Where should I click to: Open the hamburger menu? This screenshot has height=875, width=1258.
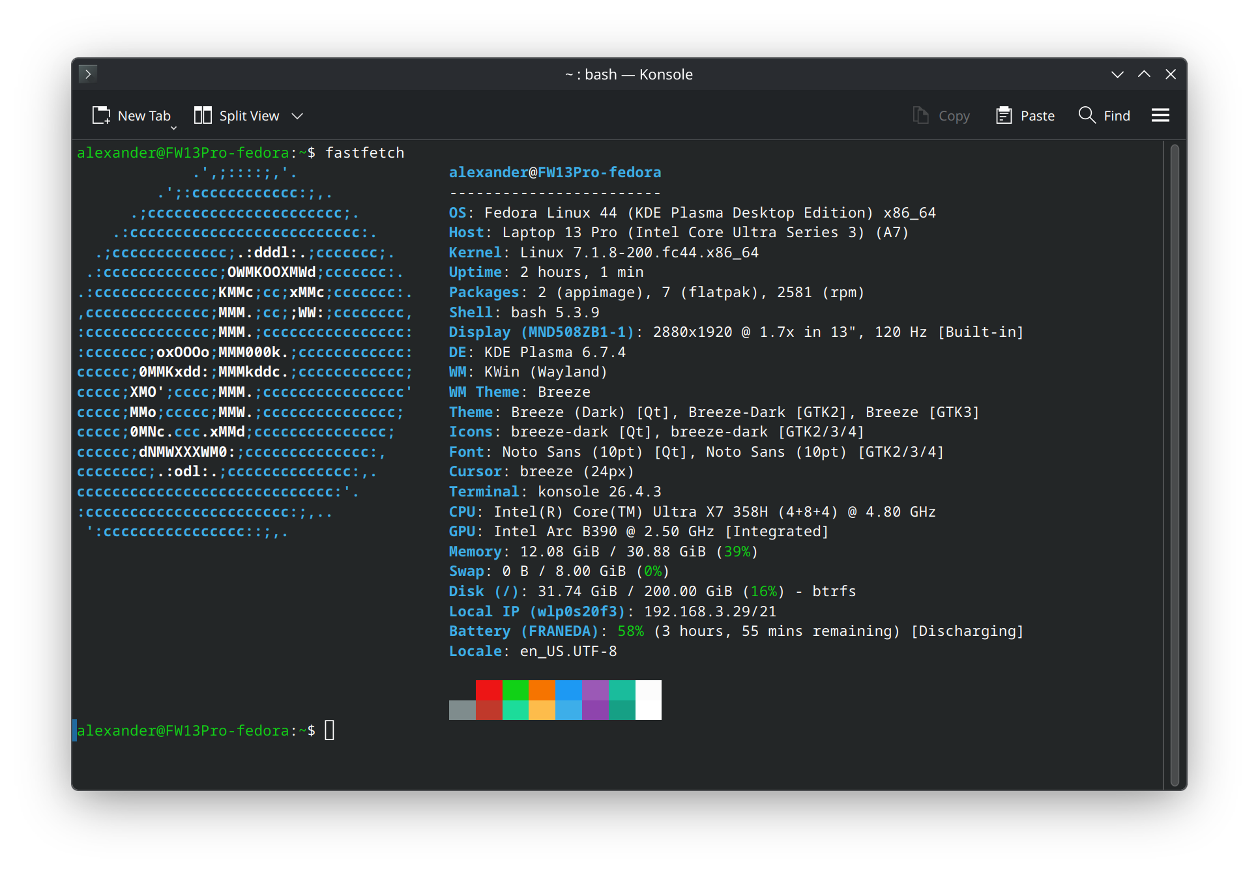(1160, 115)
